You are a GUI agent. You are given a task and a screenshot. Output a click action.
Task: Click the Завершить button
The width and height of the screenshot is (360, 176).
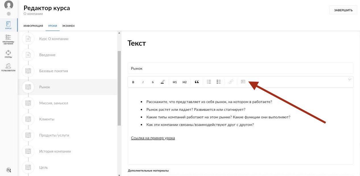pyautogui.click(x=343, y=10)
